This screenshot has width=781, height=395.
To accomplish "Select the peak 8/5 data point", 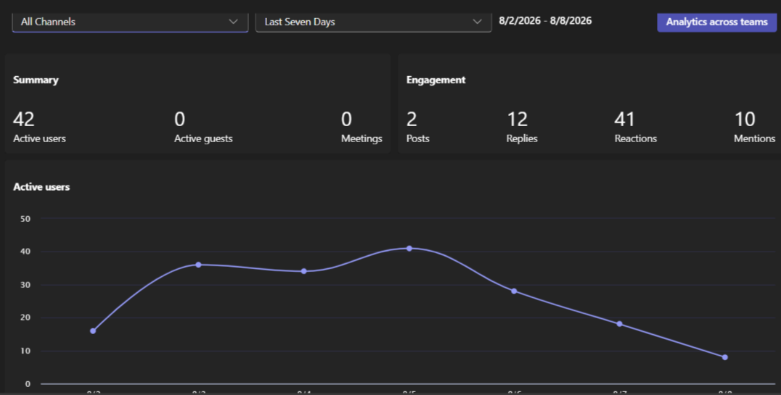I will 409,249.
